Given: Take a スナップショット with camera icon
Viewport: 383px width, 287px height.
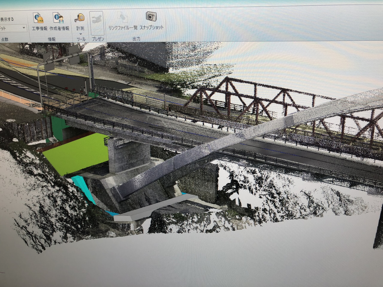Looking at the screenshot, I should click(151, 21).
